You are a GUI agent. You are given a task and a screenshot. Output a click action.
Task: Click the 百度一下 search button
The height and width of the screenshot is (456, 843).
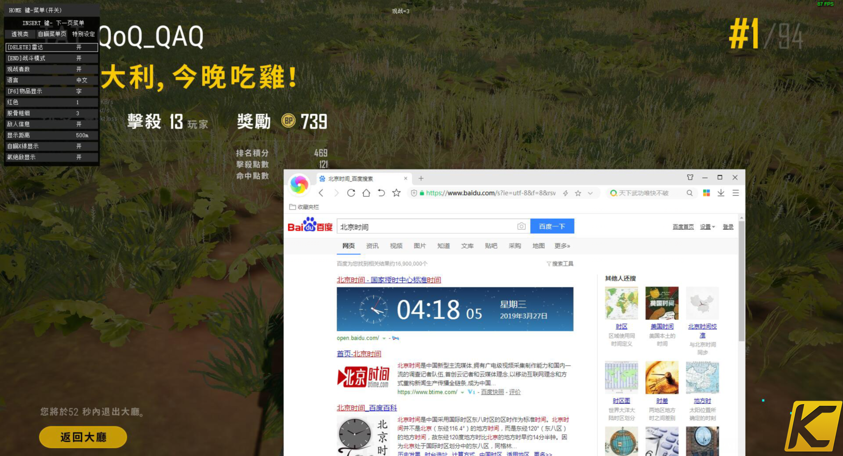click(552, 226)
